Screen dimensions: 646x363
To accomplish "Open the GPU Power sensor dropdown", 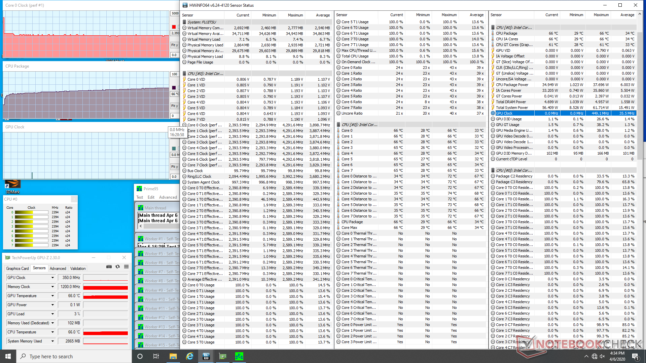I will pyautogui.click(x=52, y=305).
